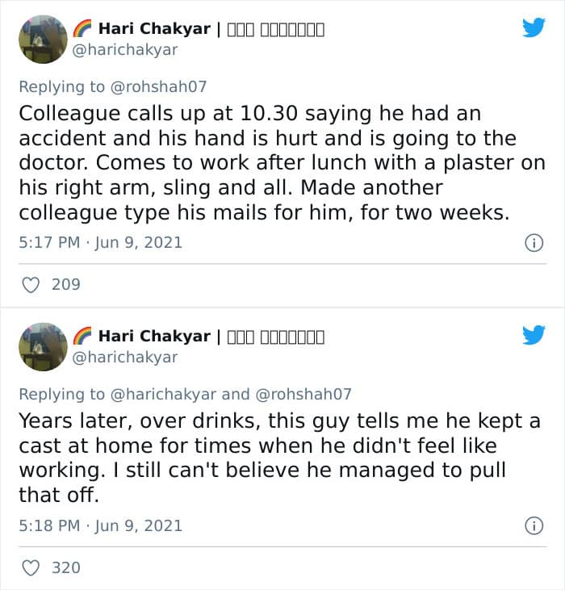
Task: Open the 5:17 PM Jun 9, 2021 timestamp
Action: 100,242
